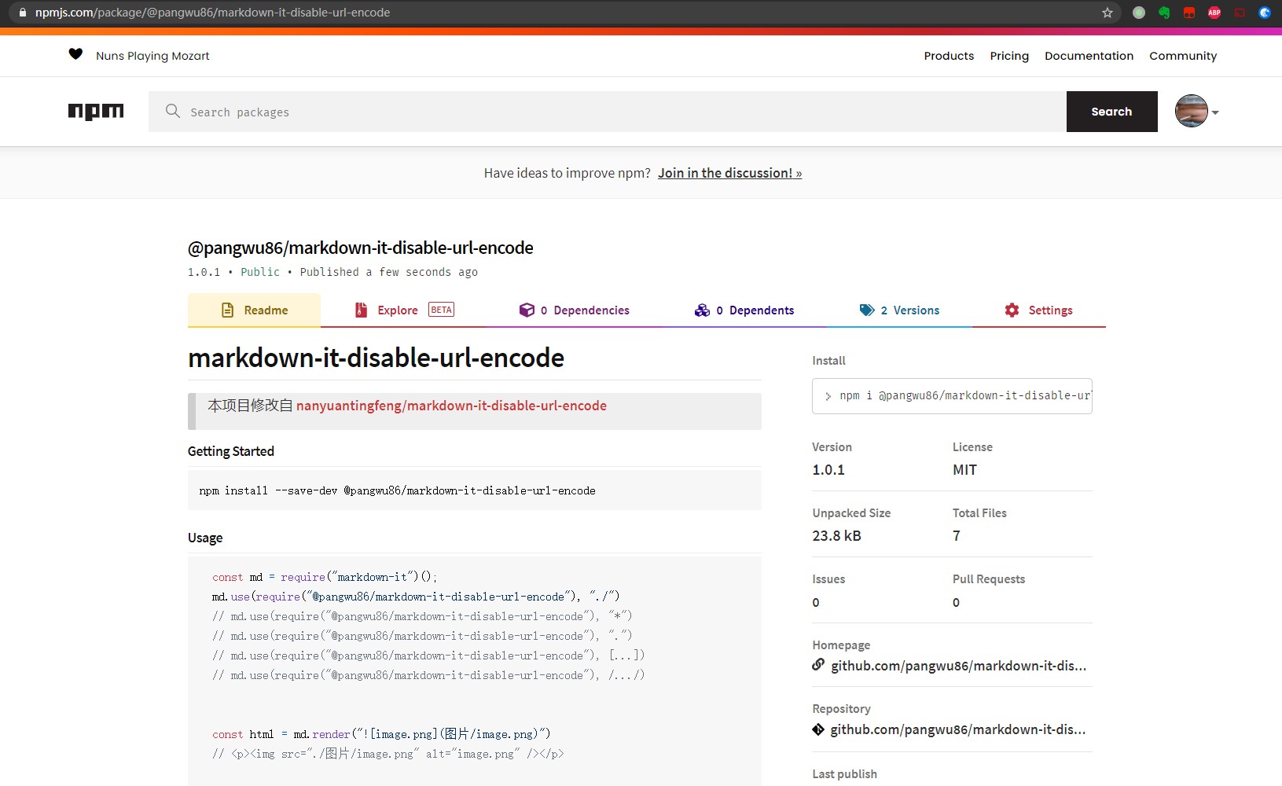Screen dimensions: 1282x786
Task: Click the Homepage link chain icon
Action: point(818,665)
